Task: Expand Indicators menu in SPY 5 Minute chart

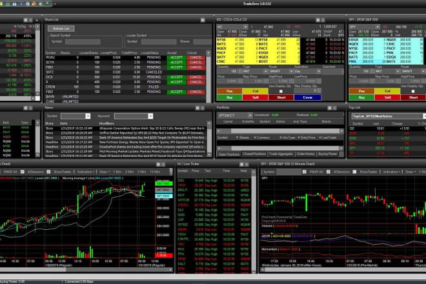Action: [392, 172]
